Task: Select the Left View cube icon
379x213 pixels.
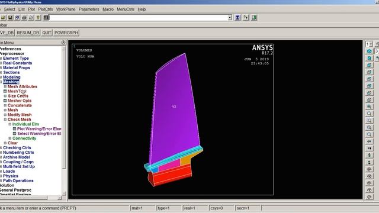Action: [x=369, y=93]
